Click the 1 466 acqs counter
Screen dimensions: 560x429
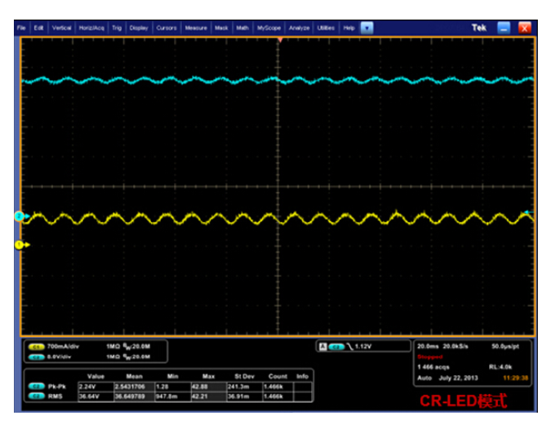tap(433, 367)
